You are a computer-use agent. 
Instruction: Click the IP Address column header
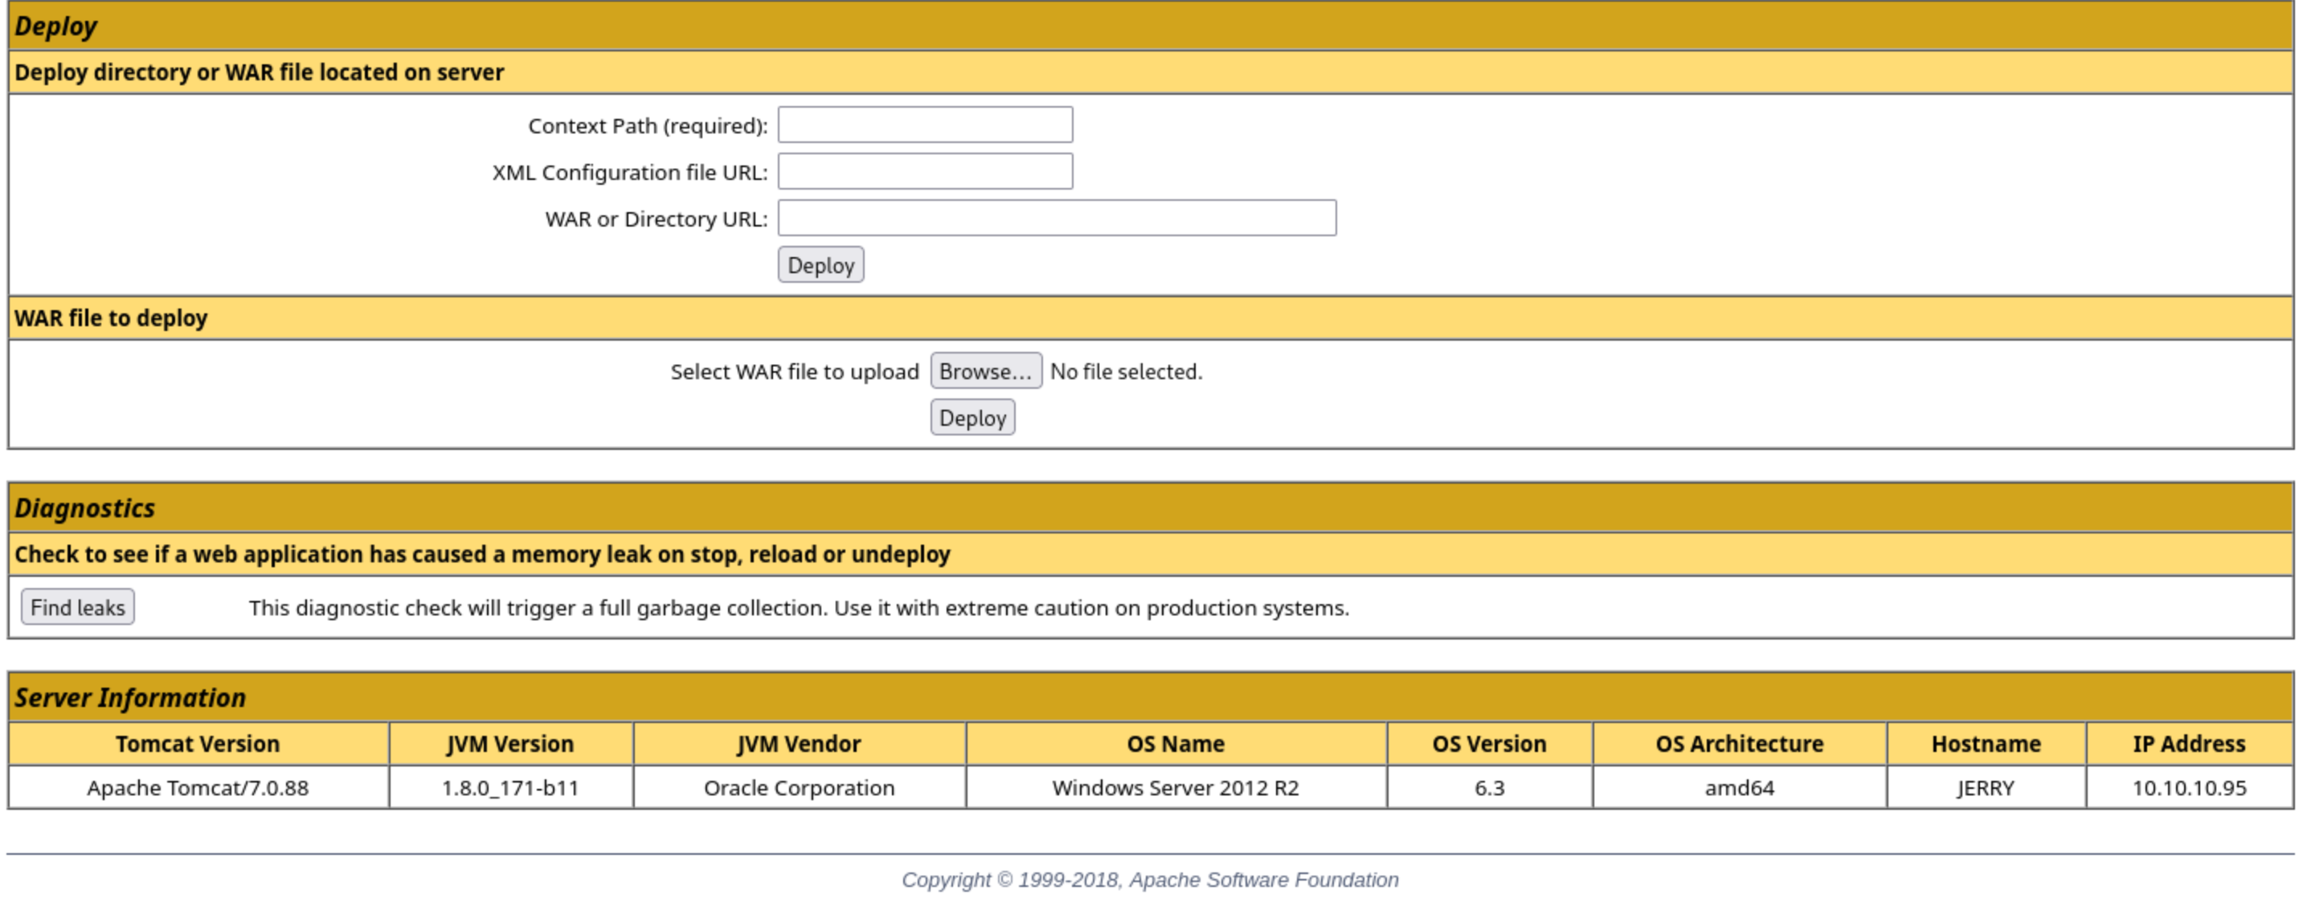pos(2187,744)
